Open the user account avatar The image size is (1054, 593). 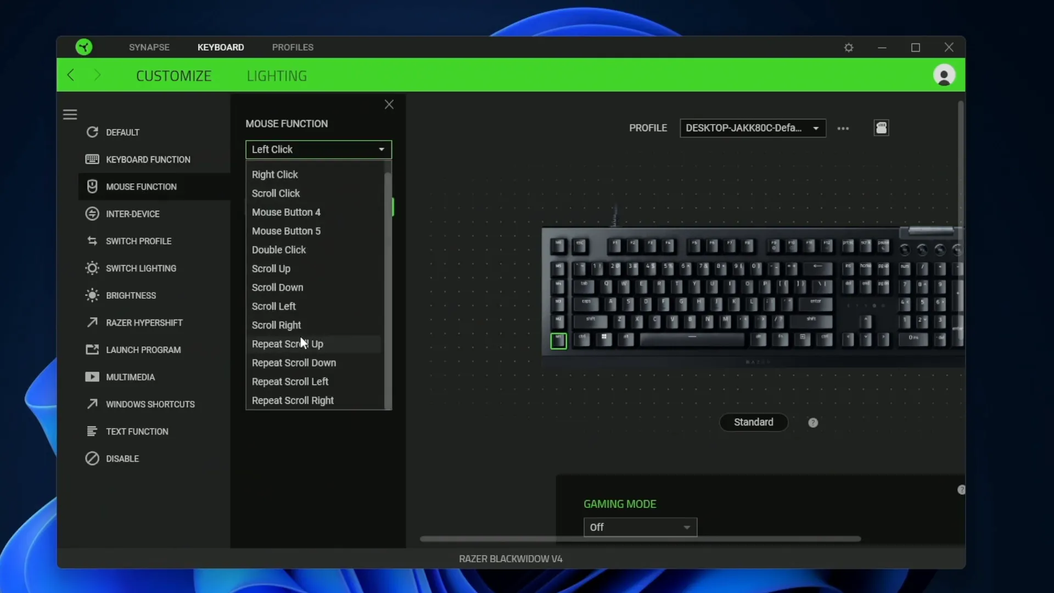(x=944, y=75)
